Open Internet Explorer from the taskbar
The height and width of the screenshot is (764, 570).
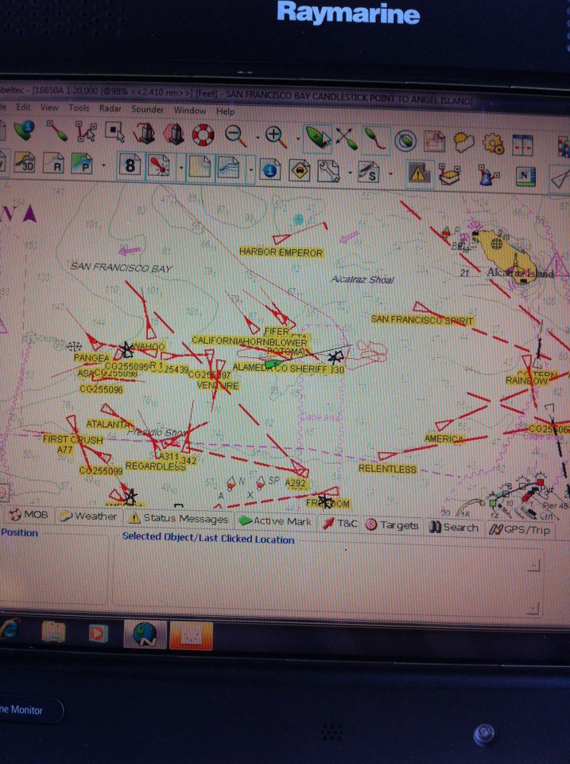(10, 630)
